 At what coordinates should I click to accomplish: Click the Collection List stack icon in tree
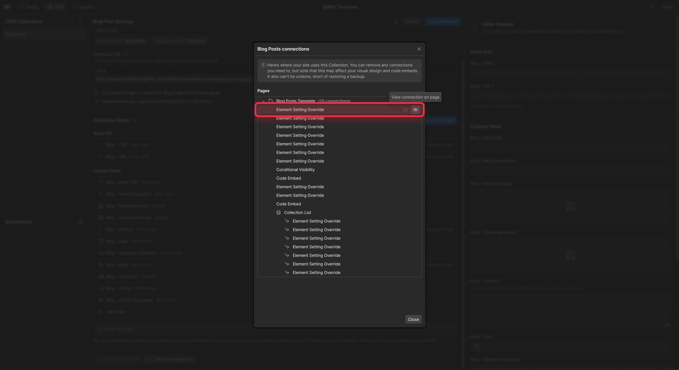[x=278, y=212]
